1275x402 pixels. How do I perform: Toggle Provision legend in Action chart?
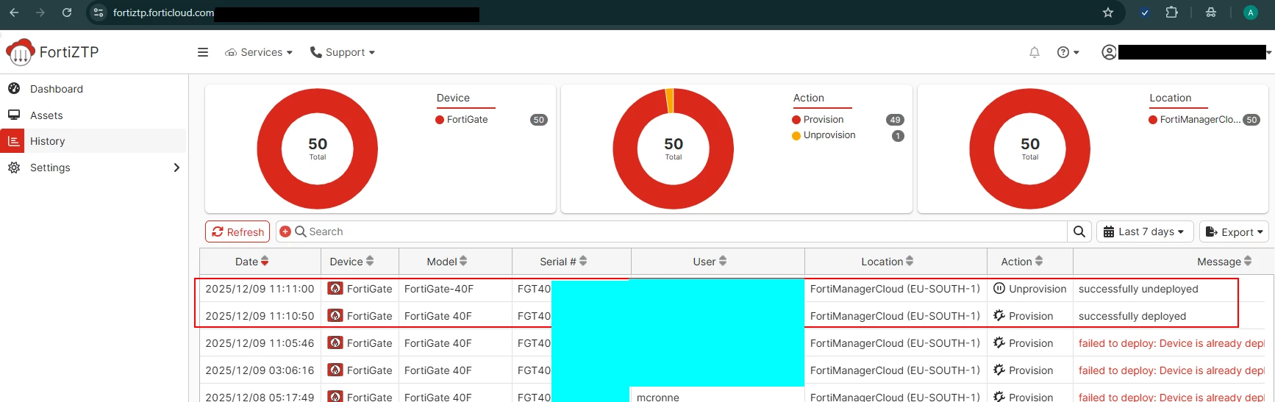click(818, 120)
